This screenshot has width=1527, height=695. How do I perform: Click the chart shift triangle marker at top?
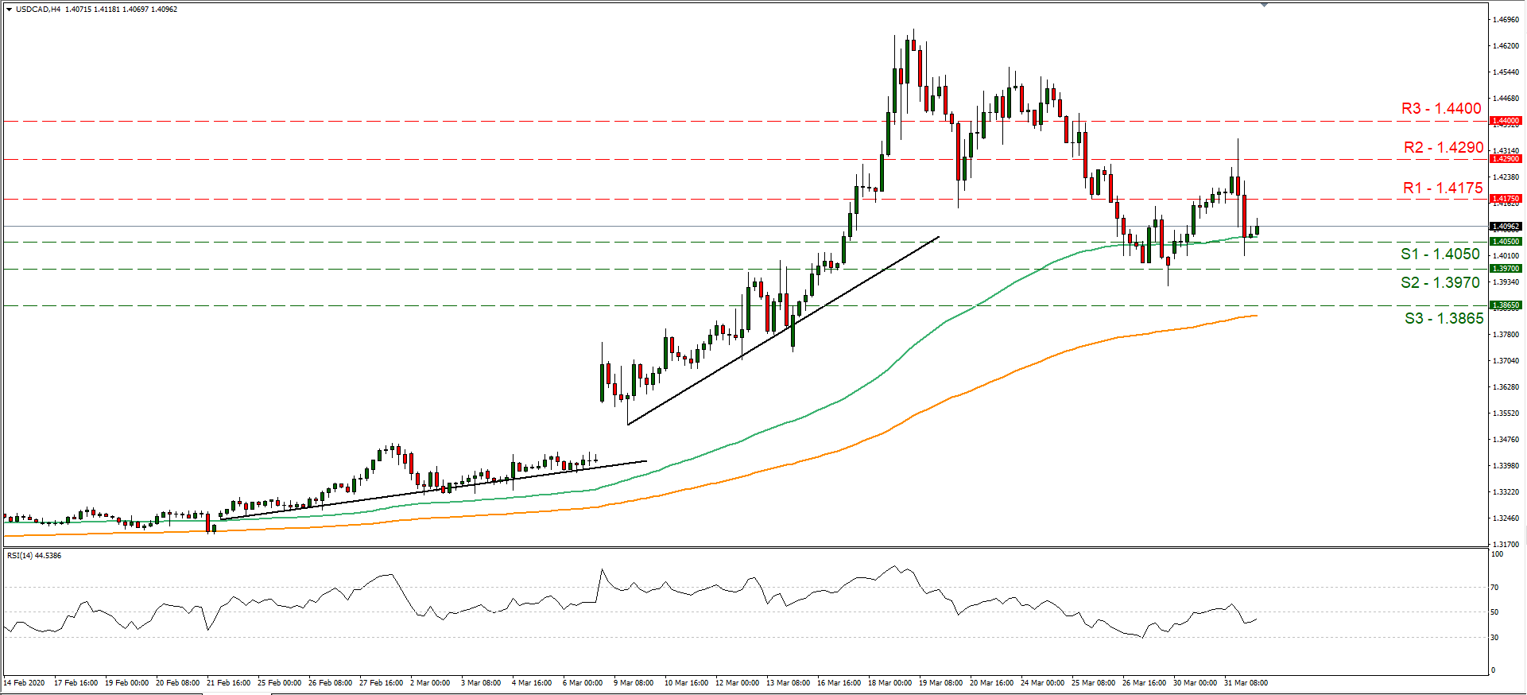(1264, 5)
